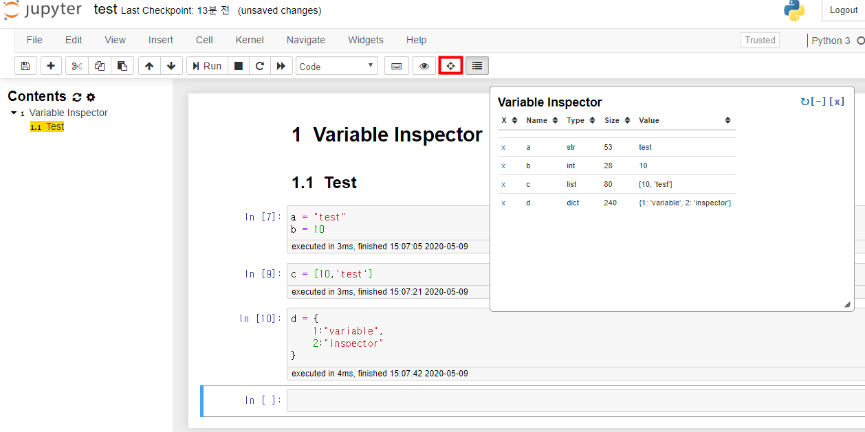Sort inspector table by Size
865x432 pixels.
tap(617, 120)
